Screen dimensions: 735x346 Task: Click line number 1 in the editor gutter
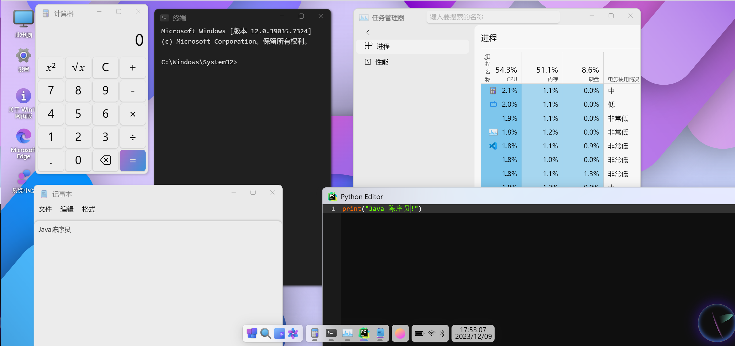coord(333,209)
